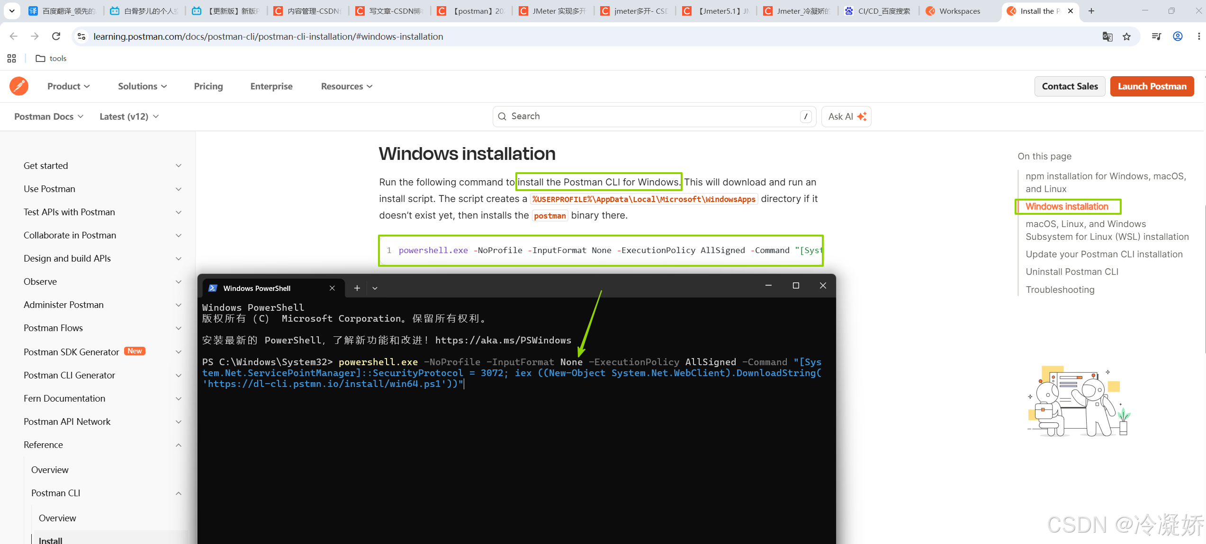Close the Install the Postman browser tab
The height and width of the screenshot is (544, 1206).
[1071, 11]
